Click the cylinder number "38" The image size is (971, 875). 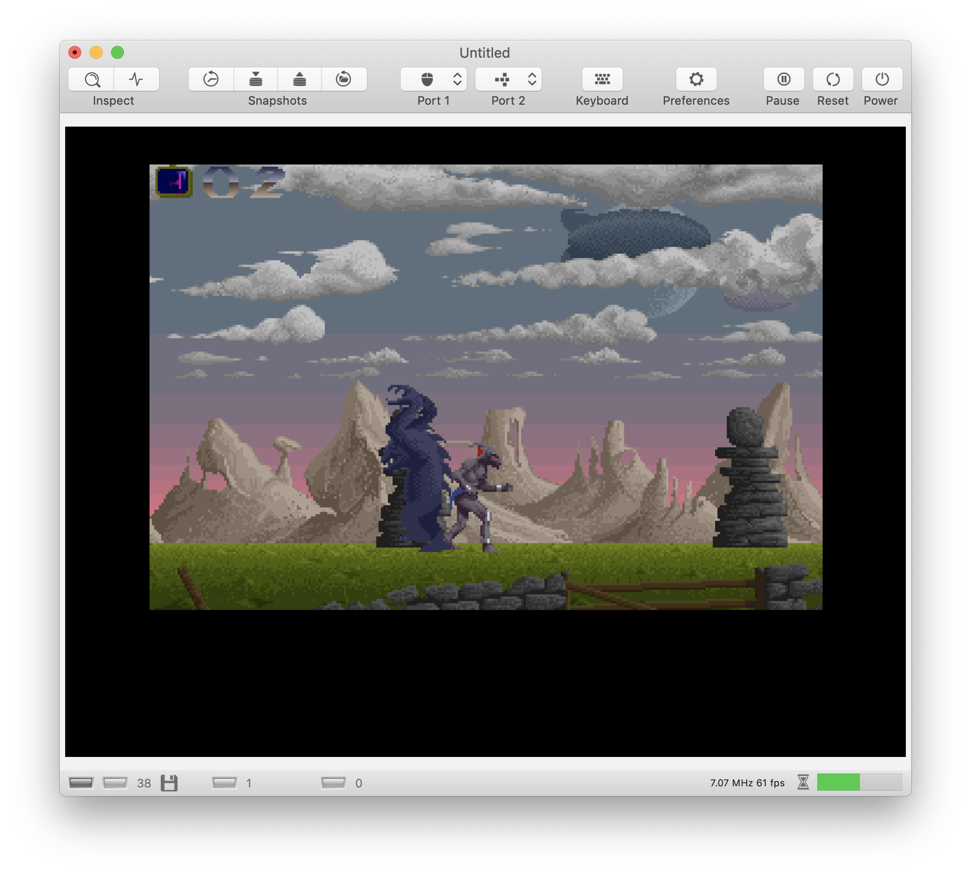(x=144, y=783)
